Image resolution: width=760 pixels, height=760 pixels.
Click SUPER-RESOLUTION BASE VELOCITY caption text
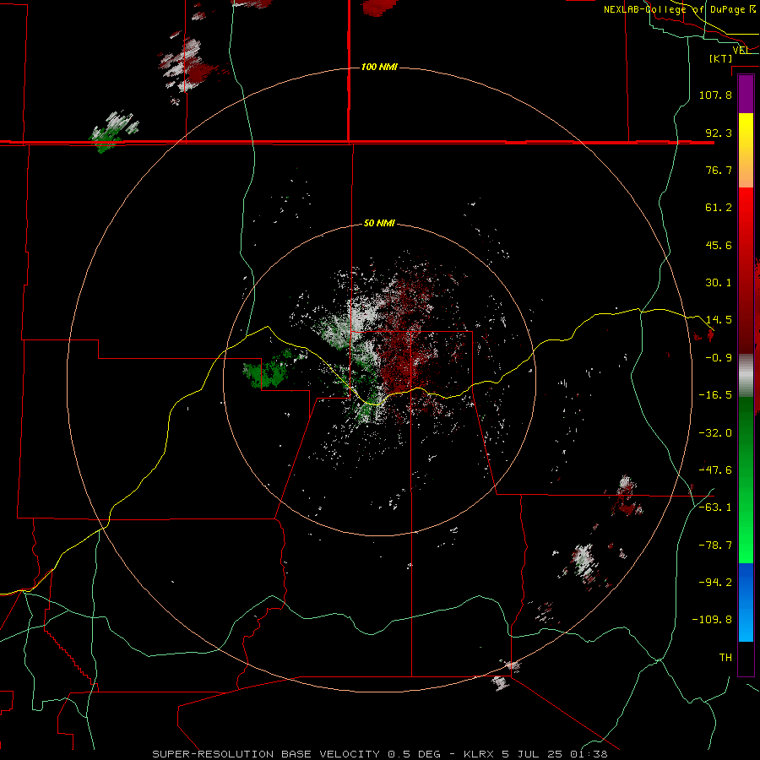tap(266, 754)
